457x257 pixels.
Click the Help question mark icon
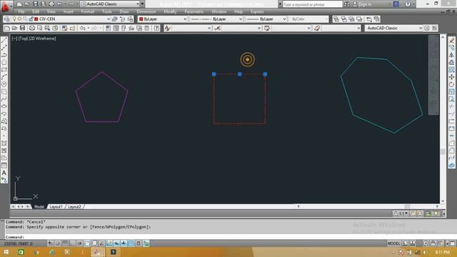pos(156,28)
